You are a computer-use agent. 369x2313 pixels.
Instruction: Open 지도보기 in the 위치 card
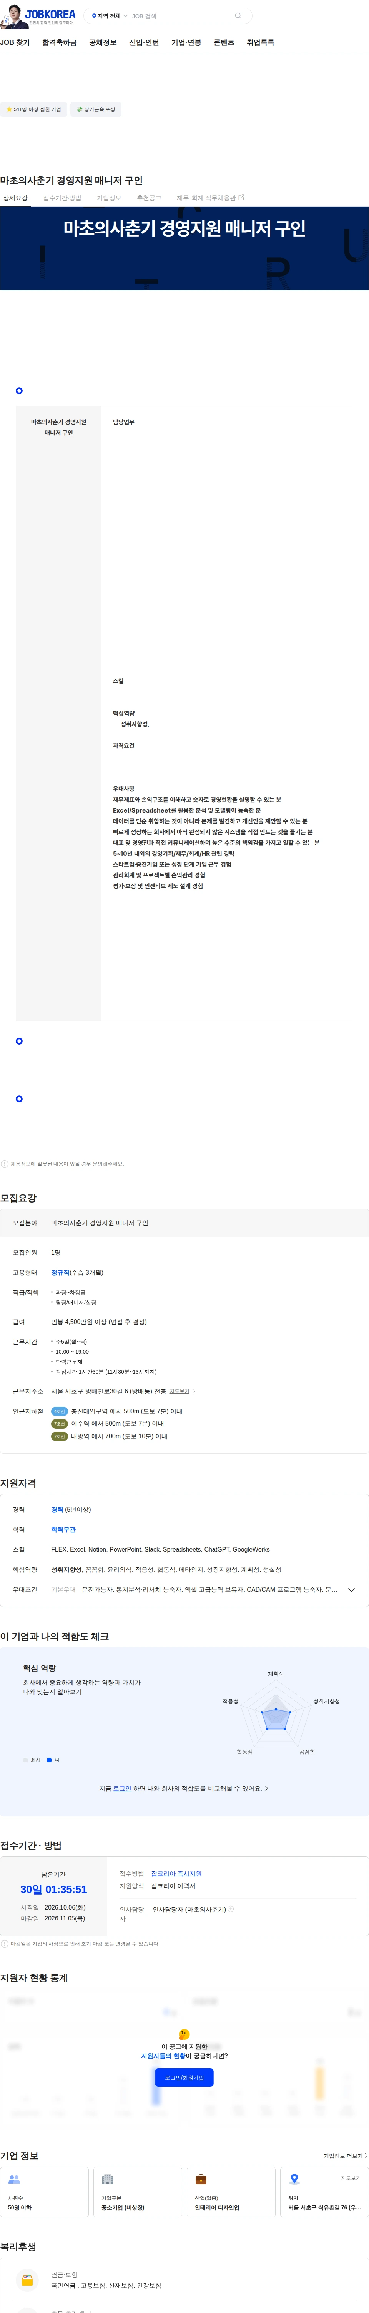(x=350, y=2177)
